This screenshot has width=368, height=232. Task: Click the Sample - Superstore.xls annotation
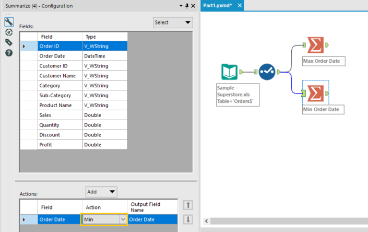click(238, 95)
